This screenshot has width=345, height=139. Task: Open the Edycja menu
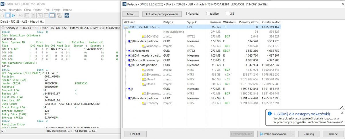click(56, 10)
